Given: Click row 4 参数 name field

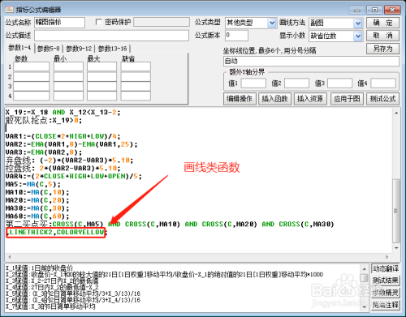Looking at the screenshot, I should [32, 96].
